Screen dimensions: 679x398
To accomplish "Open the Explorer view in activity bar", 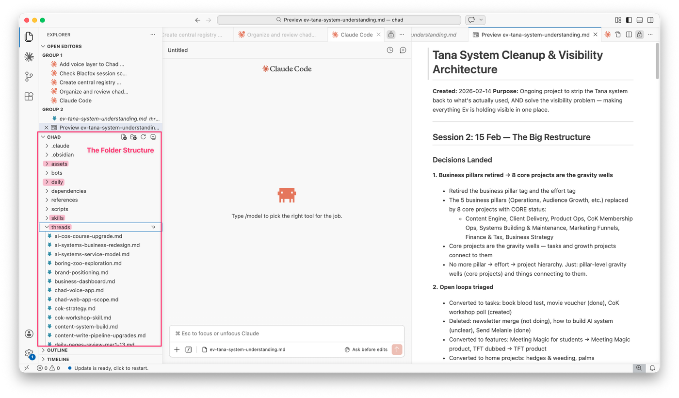I will coord(29,36).
